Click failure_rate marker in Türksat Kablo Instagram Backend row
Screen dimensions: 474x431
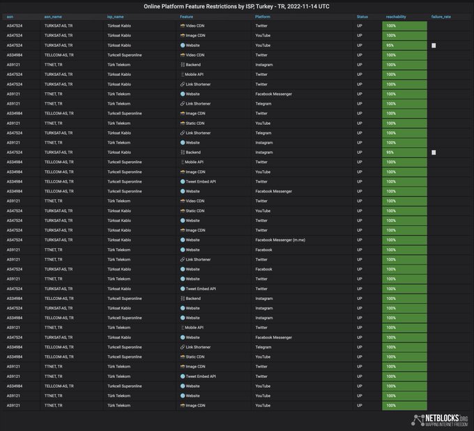pyautogui.click(x=434, y=153)
